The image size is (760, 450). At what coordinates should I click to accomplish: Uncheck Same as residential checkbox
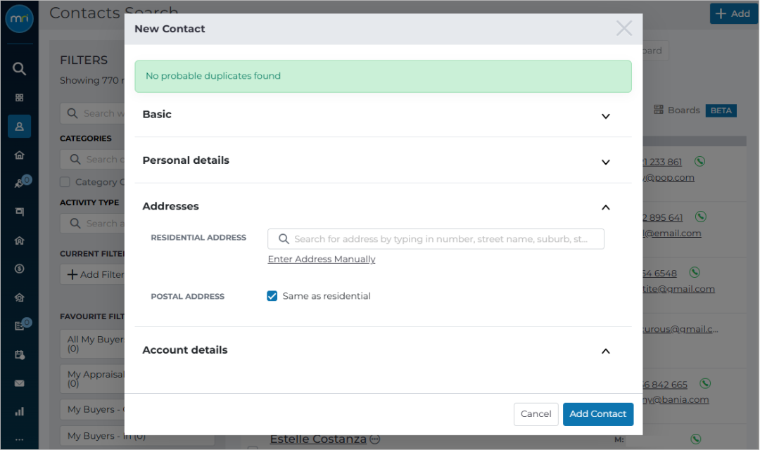pyautogui.click(x=272, y=296)
